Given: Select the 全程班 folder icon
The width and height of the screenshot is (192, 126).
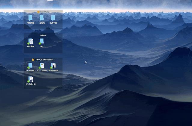Looking at the screenshot, I should point(42,18).
